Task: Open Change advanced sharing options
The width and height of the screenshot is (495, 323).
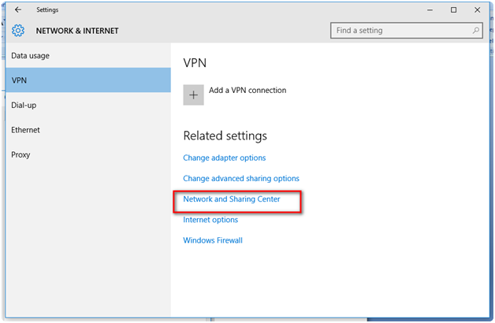Action: pos(241,179)
